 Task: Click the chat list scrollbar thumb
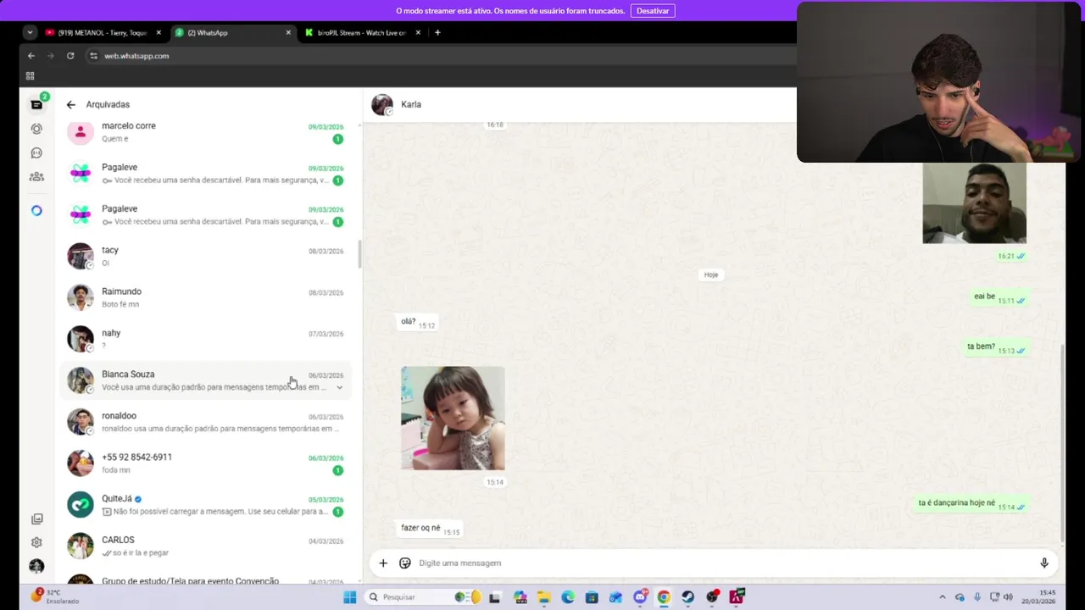pyautogui.click(x=359, y=253)
